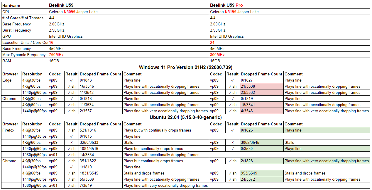Select the "av01" codec in the 7/3549 row
372x190 pixels.
pos(56,186)
